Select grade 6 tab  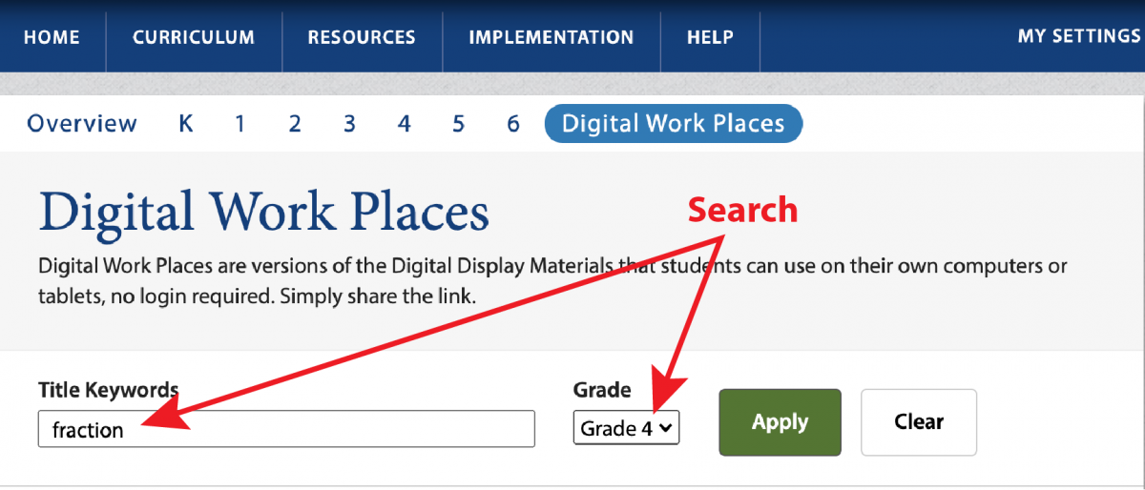coord(513,124)
